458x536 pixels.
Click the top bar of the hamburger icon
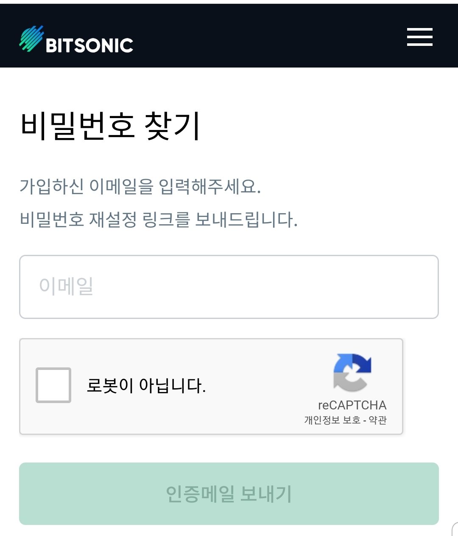419,29
